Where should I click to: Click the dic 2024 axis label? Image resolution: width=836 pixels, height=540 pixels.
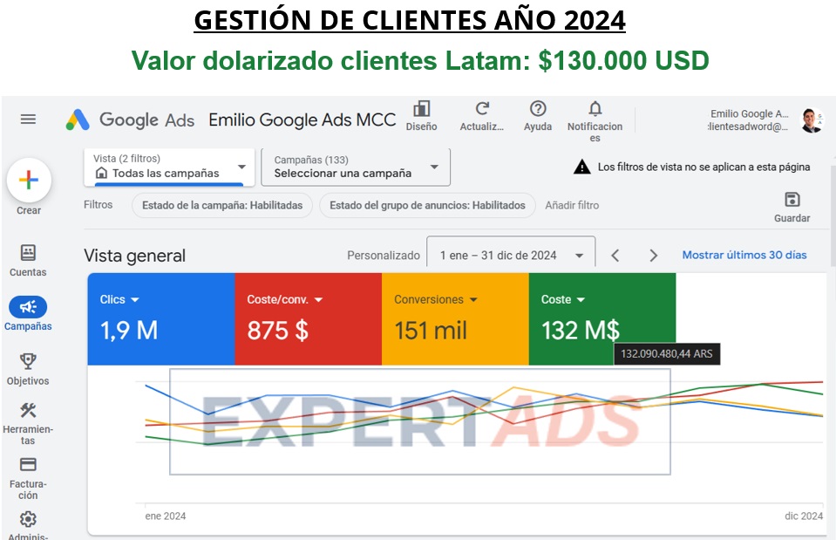[804, 516]
